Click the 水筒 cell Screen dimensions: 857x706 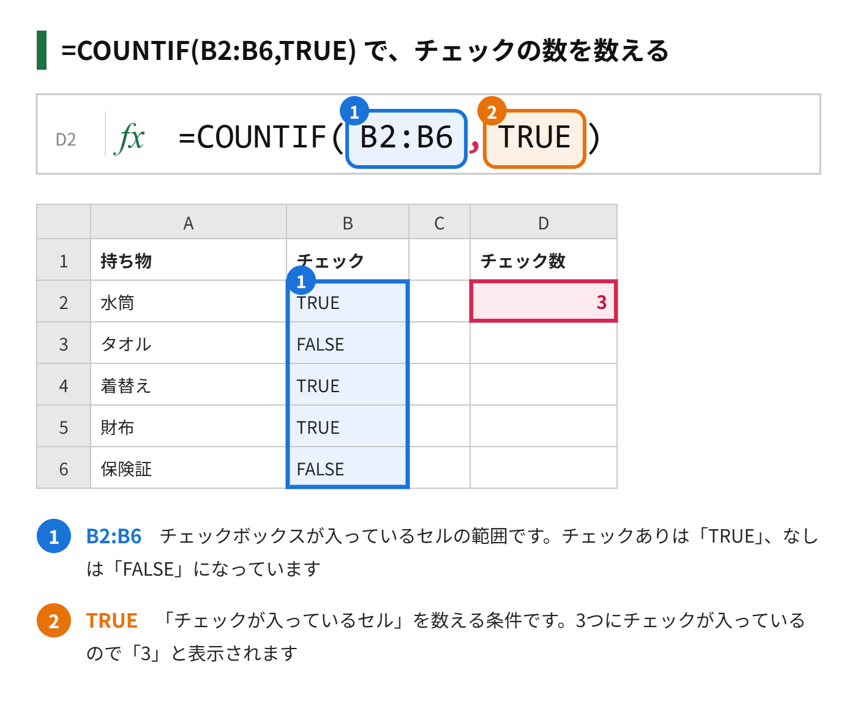click(x=189, y=302)
